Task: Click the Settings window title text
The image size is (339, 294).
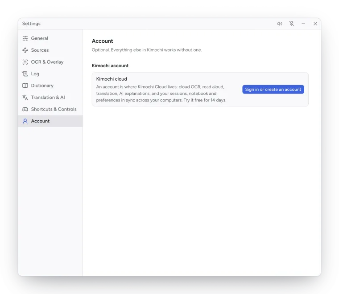Action: (x=31, y=24)
